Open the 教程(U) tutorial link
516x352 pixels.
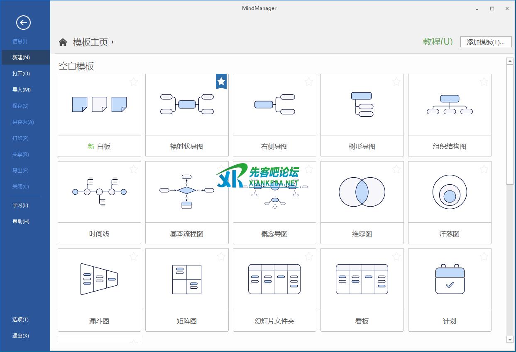coord(438,41)
